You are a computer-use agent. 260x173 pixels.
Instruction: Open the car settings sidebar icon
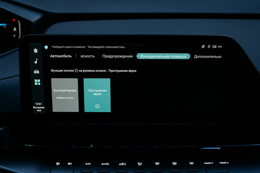(36, 72)
